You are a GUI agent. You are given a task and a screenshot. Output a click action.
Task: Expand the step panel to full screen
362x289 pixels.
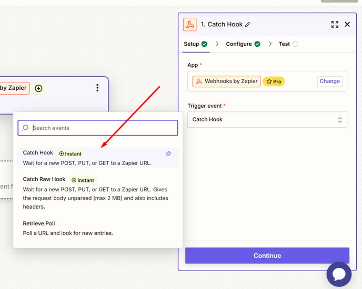[x=335, y=25]
